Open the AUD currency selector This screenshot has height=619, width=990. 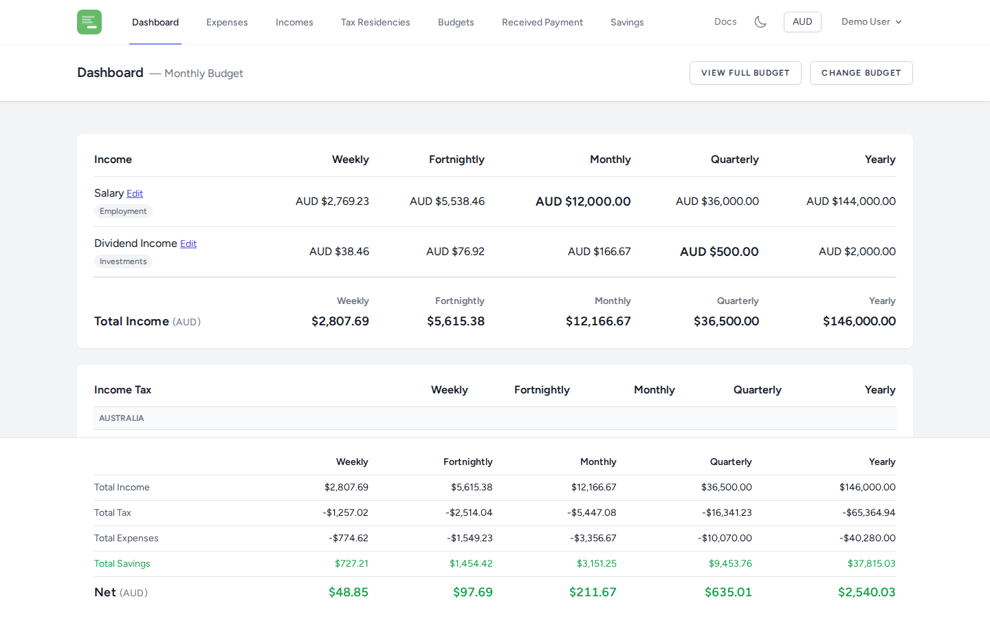click(802, 22)
